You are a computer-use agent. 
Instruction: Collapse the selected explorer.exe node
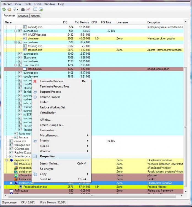(11, 183)
